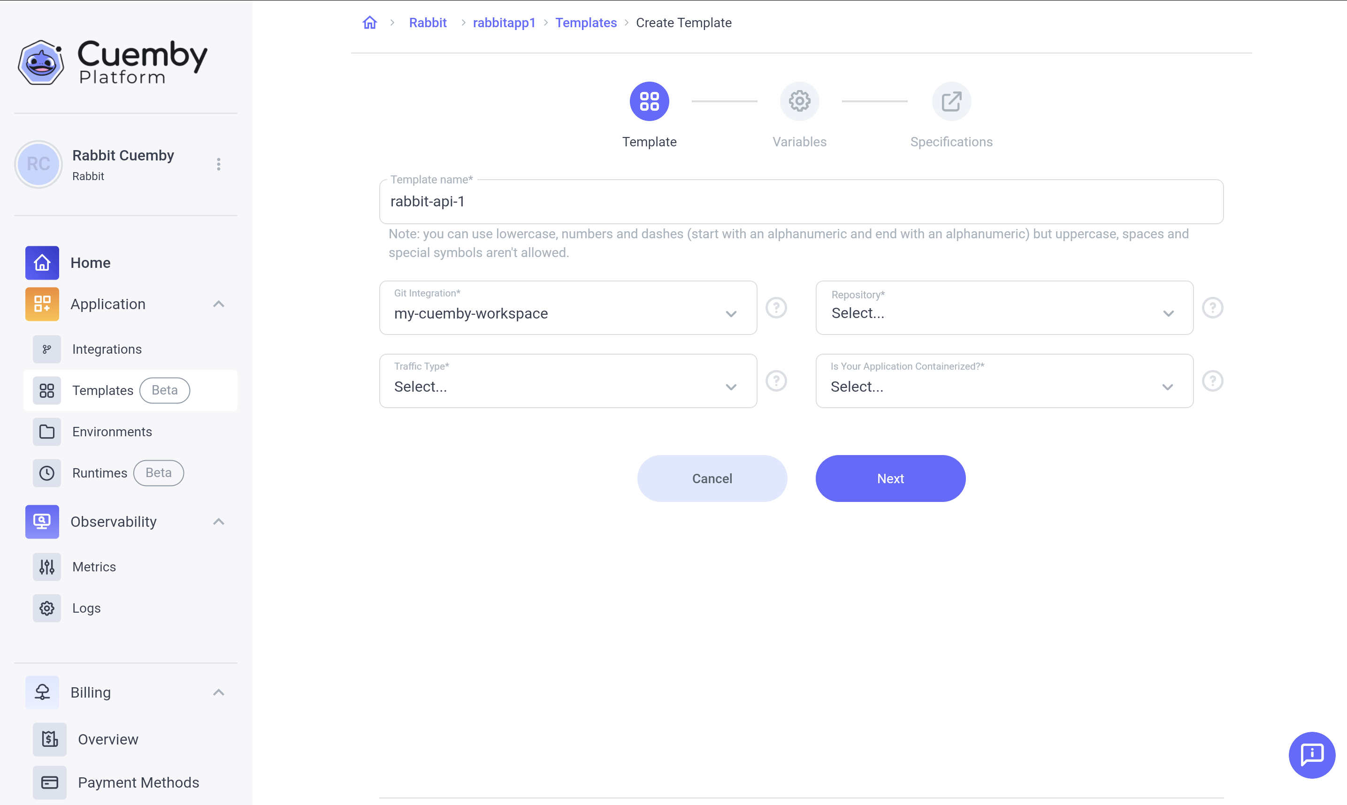This screenshot has width=1347, height=805.
Task: Click the Template name input field
Action: (801, 202)
